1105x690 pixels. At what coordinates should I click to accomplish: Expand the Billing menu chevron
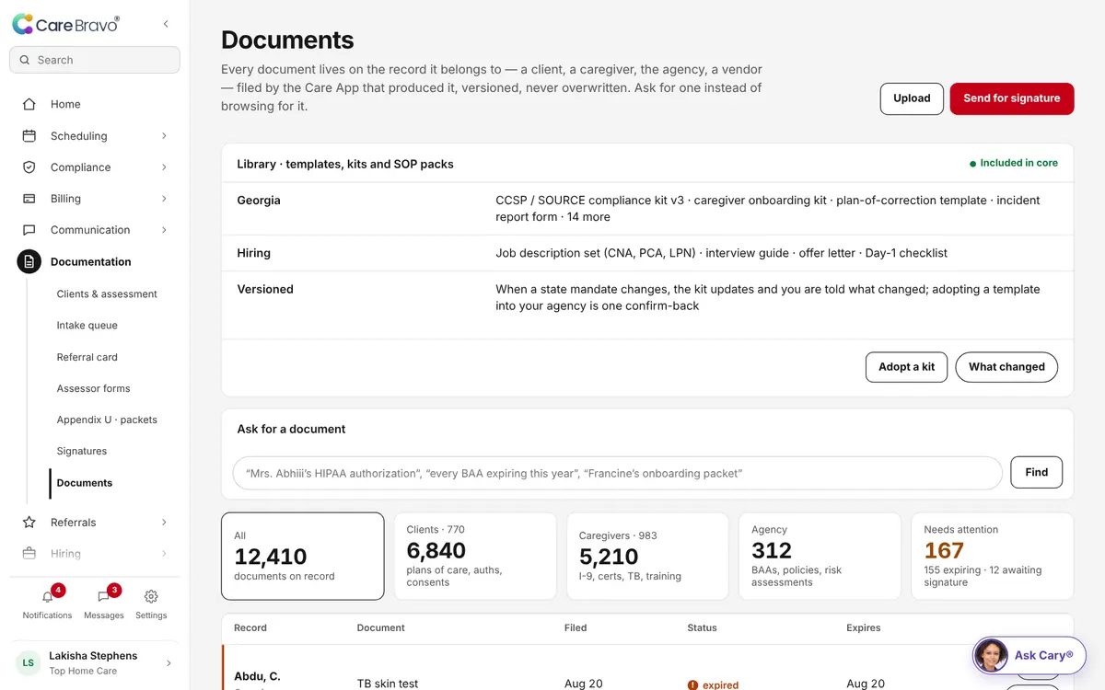164,198
